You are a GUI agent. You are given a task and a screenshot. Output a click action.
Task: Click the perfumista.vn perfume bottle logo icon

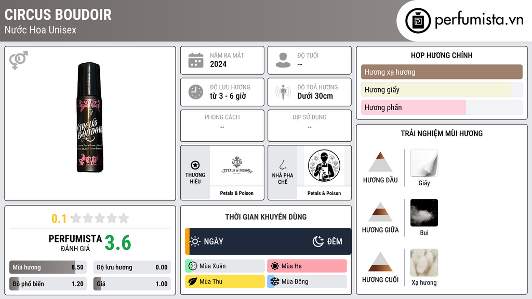pyautogui.click(x=418, y=21)
